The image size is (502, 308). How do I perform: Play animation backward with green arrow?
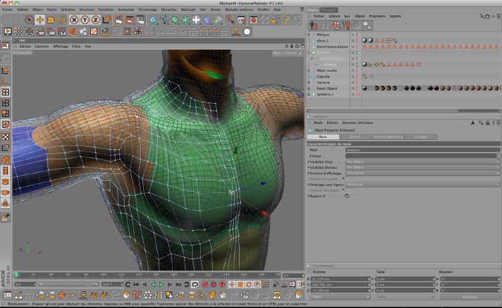(x=153, y=285)
